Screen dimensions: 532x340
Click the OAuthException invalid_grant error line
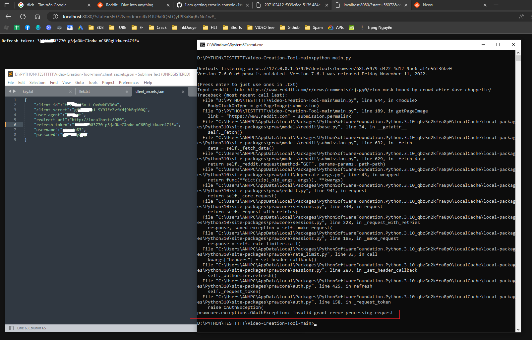click(295, 313)
